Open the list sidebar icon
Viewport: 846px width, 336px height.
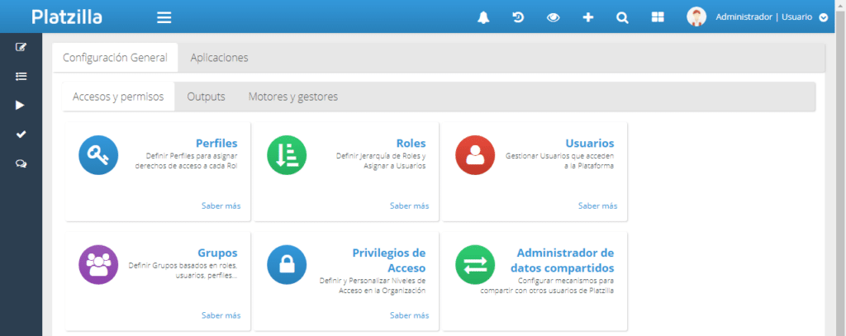(21, 76)
